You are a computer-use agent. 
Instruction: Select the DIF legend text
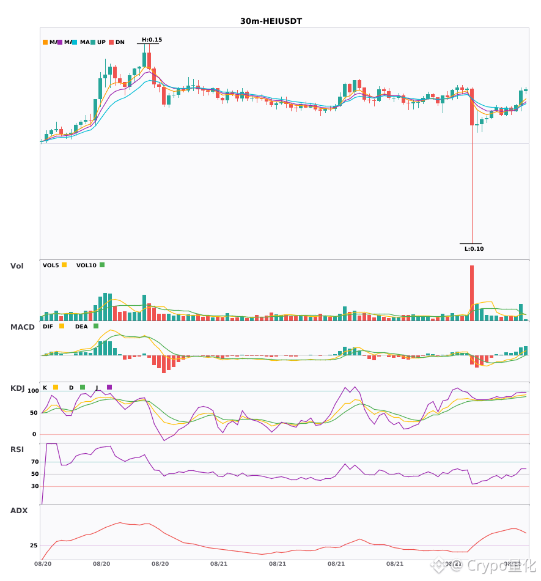coord(48,327)
